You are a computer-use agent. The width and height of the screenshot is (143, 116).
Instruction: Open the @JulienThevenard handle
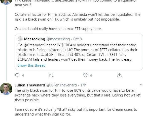tap(62, 85)
